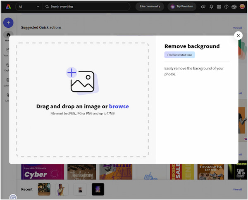The image size is (248, 200).
Task: Click View all in the Recent row
Action: (237, 189)
